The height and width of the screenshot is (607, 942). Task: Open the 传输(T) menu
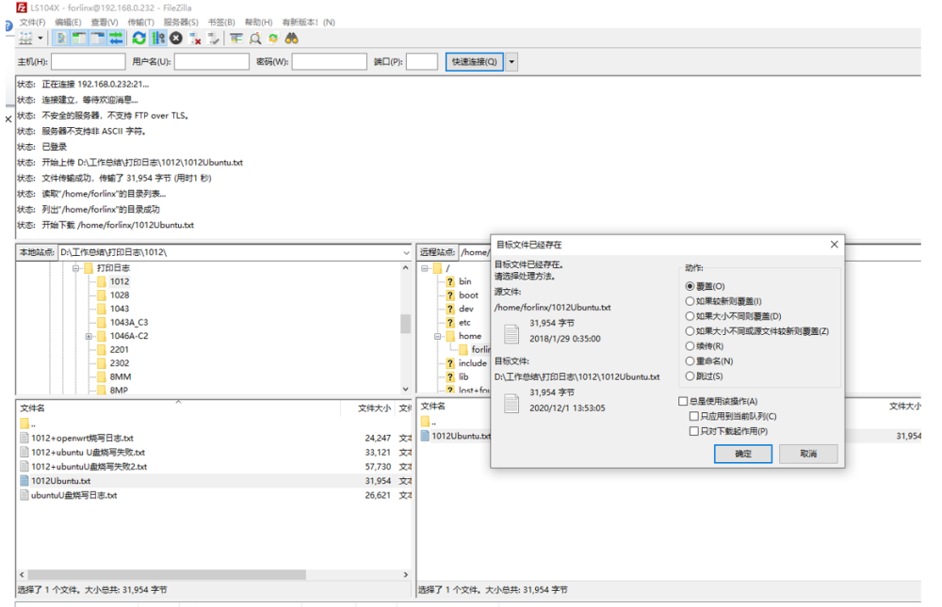coord(140,22)
